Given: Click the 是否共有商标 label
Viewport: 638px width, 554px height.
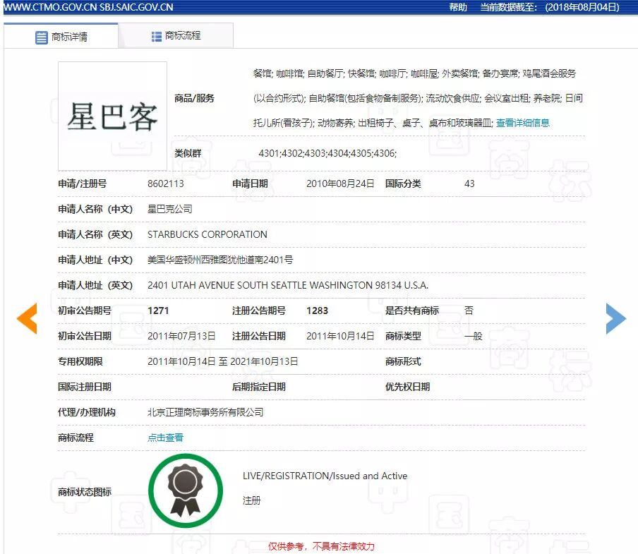Looking at the screenshot, I should coord(411,311).
